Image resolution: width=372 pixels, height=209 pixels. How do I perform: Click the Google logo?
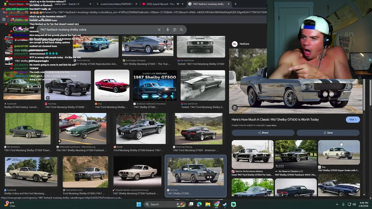[x=21, y=29]
